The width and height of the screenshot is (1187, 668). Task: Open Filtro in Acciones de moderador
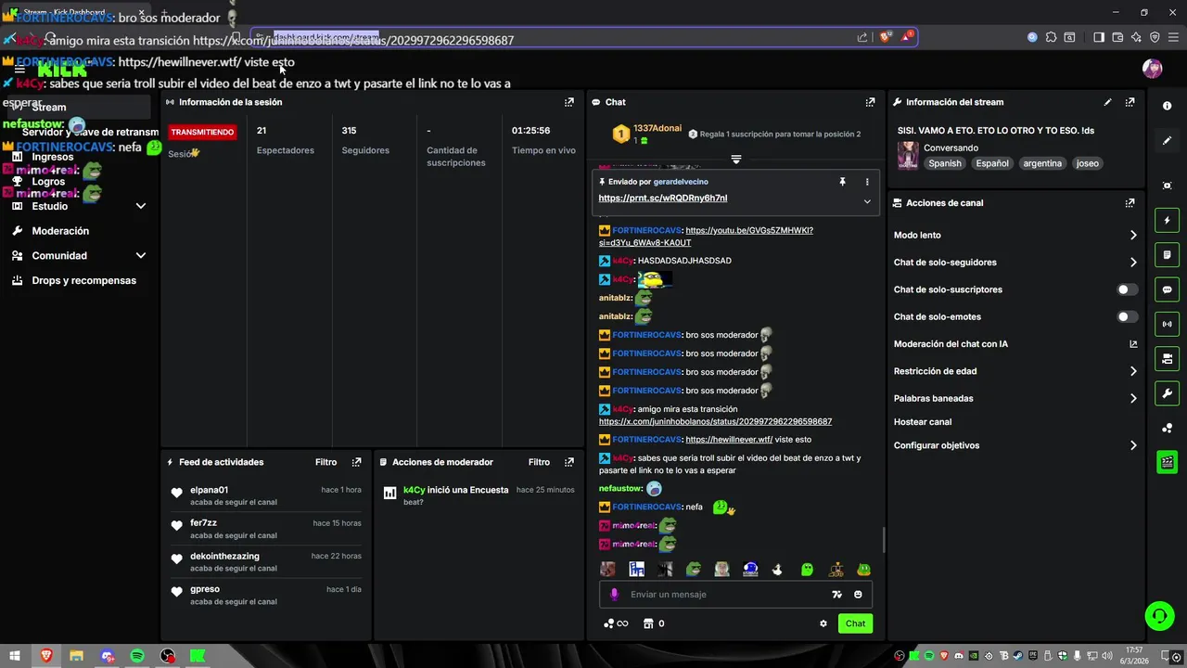pyautogui.click(x=539, y=462)
